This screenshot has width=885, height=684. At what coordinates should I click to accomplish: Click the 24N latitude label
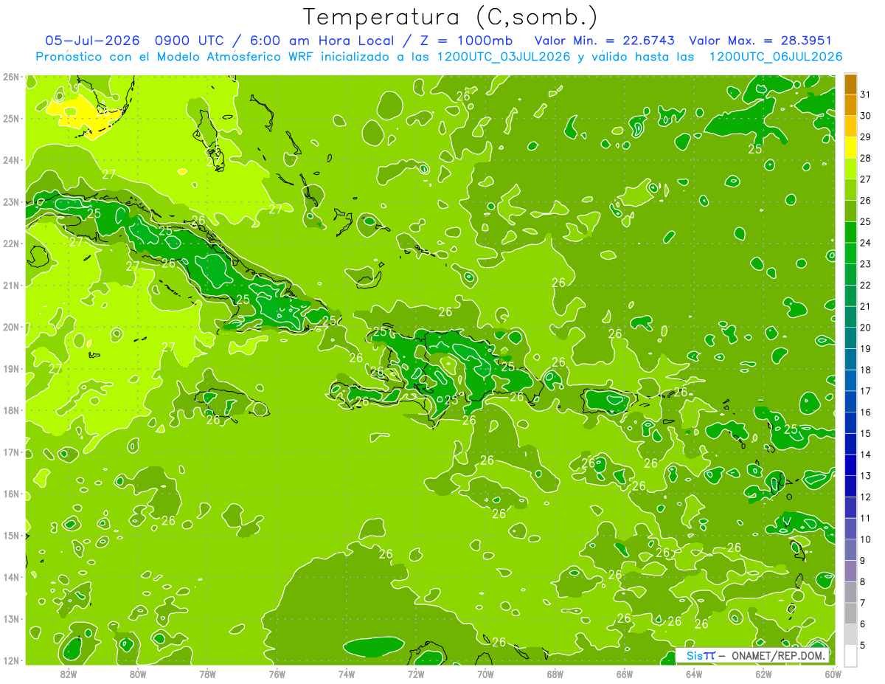[10, 160]
